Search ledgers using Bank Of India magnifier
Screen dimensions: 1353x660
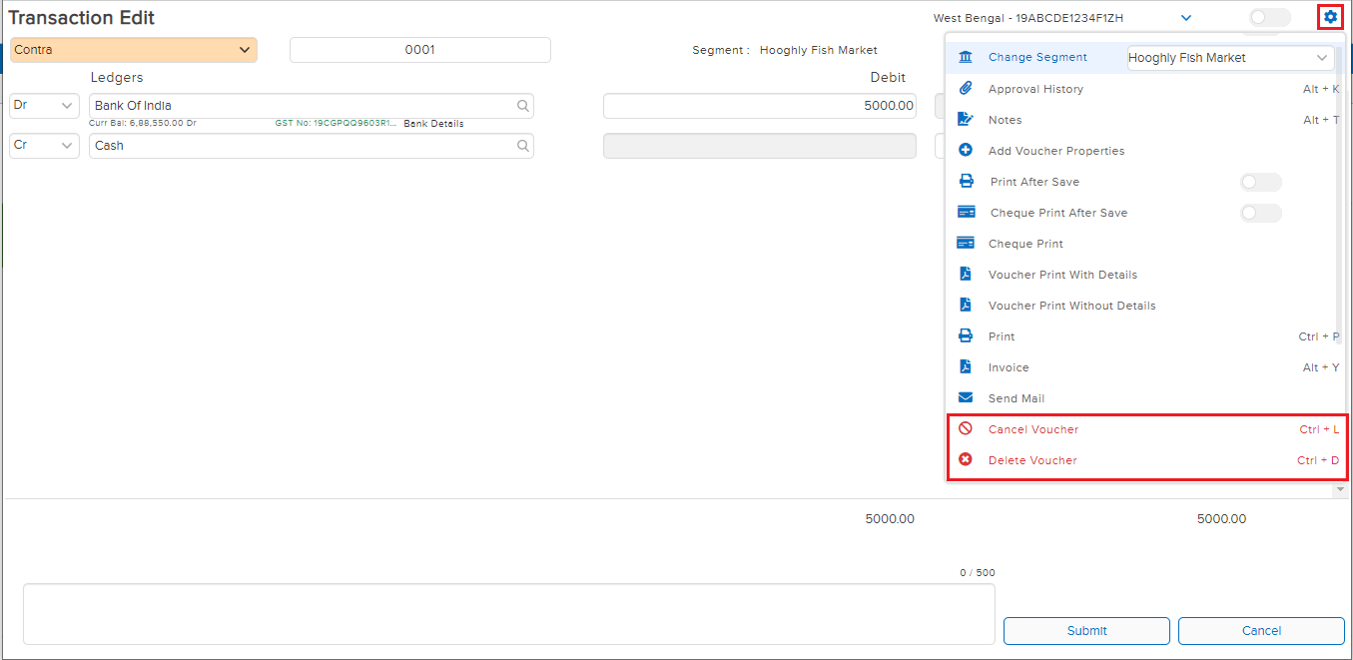(522, 106)
